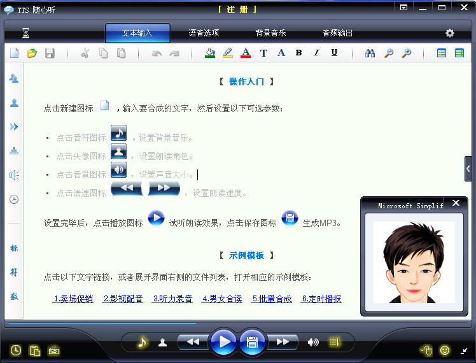476x363 pixels.
Task: Open the 6.定时播报 template link
Action: click(x=321, y=299)
